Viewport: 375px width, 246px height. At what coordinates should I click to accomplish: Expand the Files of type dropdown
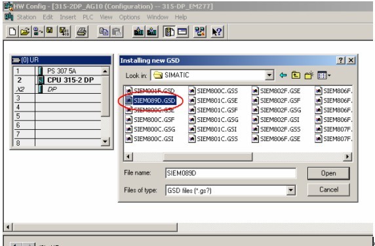click(x=290, y=190)
